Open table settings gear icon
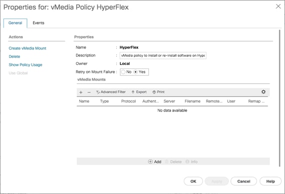 pyautogui.click(x=263, y=92)
